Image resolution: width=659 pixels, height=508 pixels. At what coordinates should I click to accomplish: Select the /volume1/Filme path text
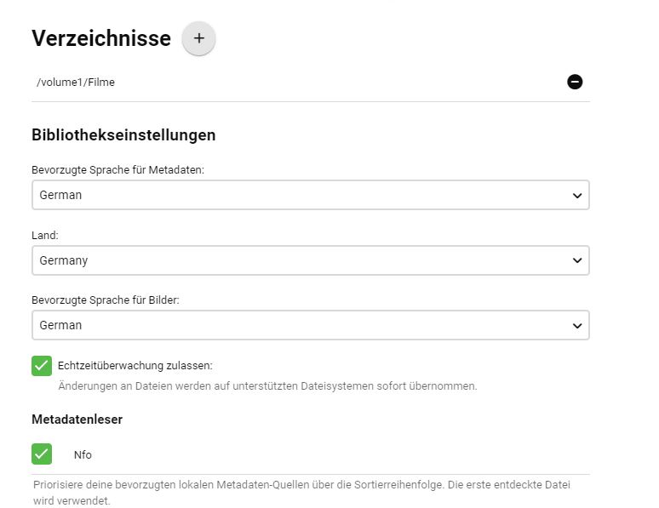coord(75,83)
